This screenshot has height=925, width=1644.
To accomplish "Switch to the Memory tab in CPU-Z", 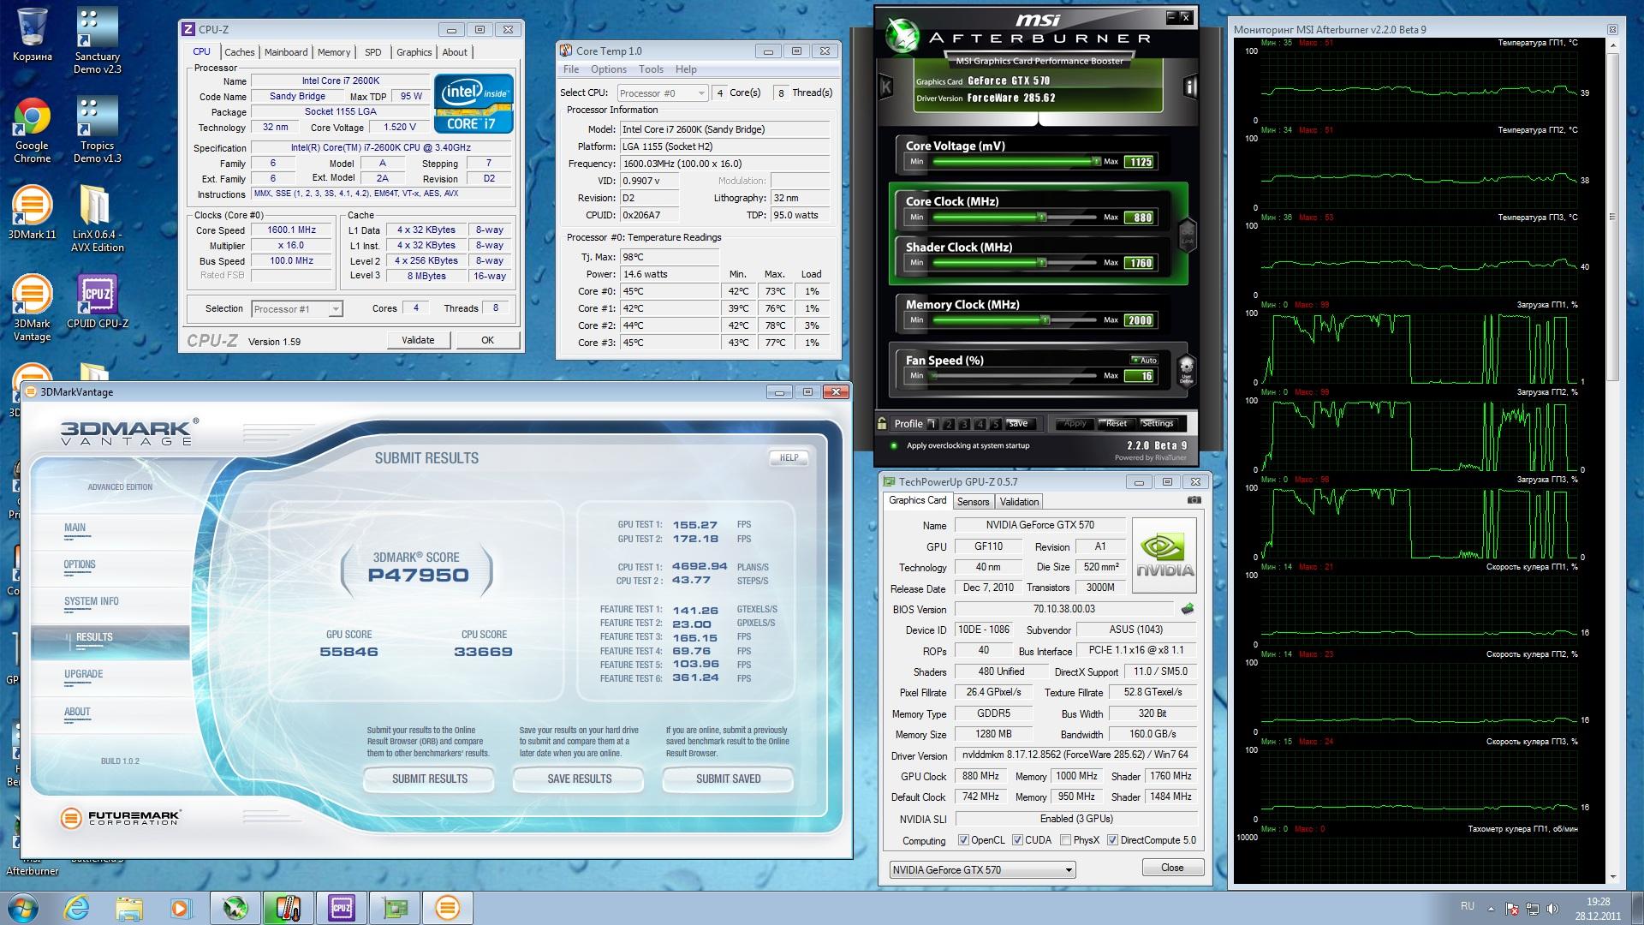I will pyautogui.click(x=334, y=52).
